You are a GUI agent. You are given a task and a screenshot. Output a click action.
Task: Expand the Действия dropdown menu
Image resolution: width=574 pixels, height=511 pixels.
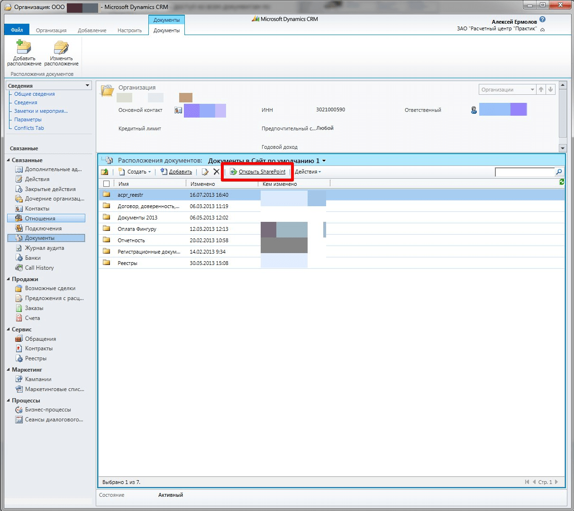coord(308,172)
